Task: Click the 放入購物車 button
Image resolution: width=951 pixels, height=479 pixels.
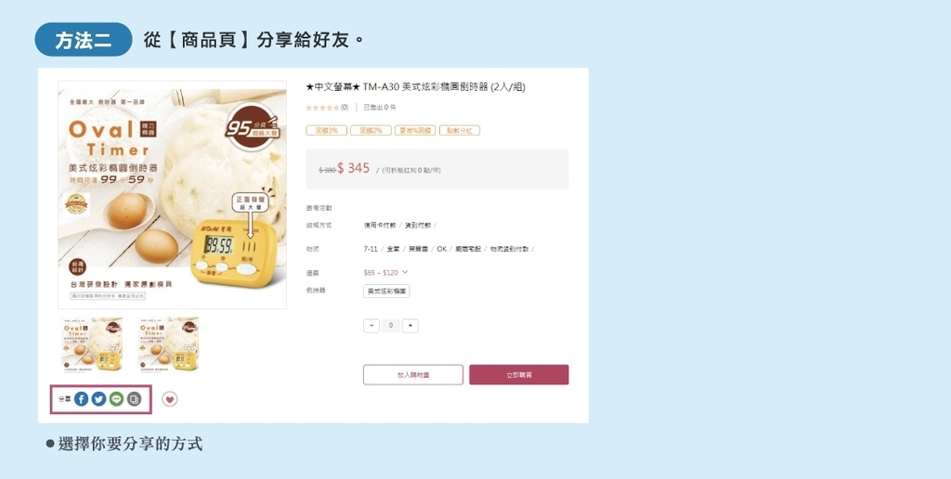Action: tap(413, 375)
